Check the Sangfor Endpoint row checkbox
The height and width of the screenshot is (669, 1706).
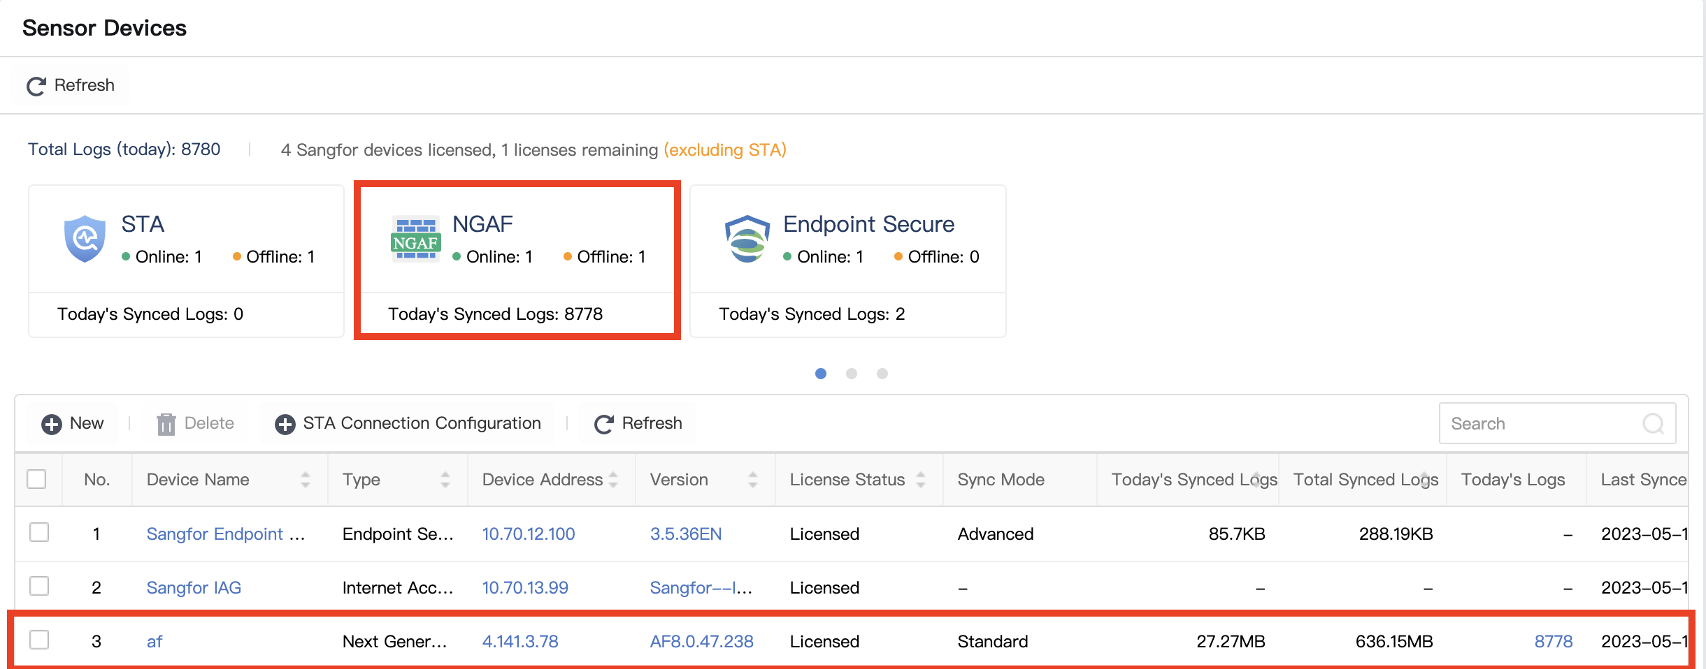39,532
